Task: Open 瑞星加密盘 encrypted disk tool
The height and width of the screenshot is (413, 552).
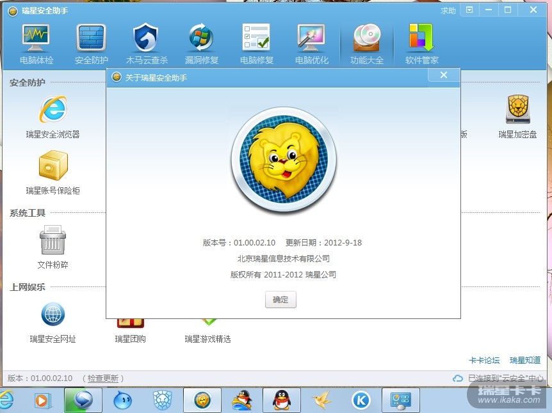Action: 517,117
